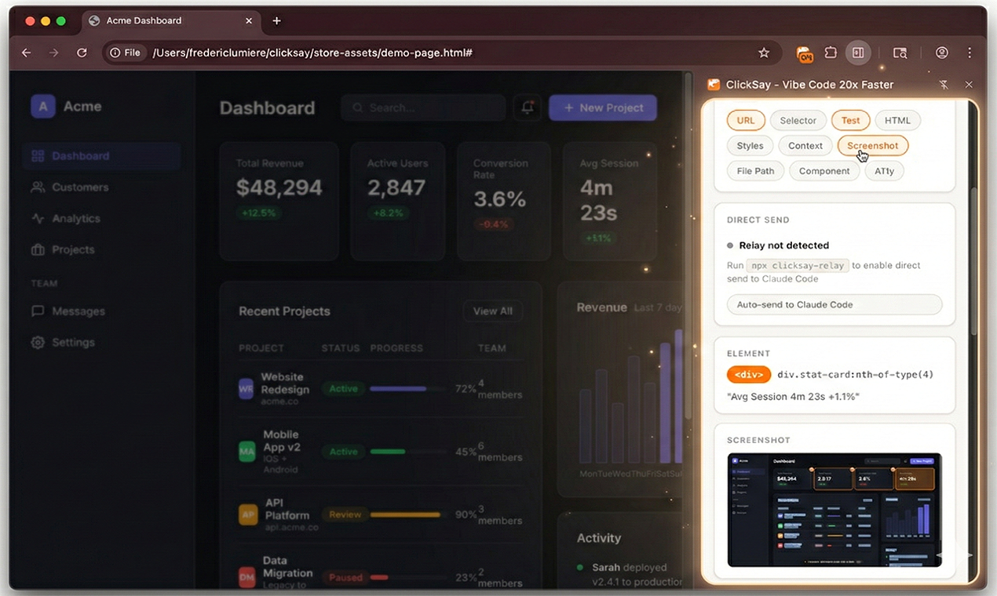Open the browser profile avatar icon

[x=942, y=53]
